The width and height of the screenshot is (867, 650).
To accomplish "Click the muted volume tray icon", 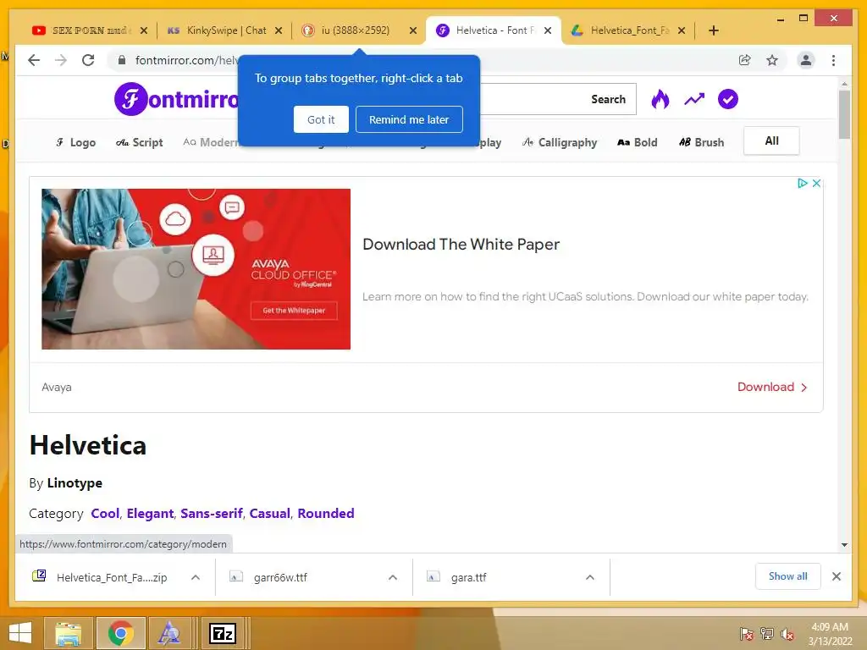I will pyautogui.click(x=787, y=634).
